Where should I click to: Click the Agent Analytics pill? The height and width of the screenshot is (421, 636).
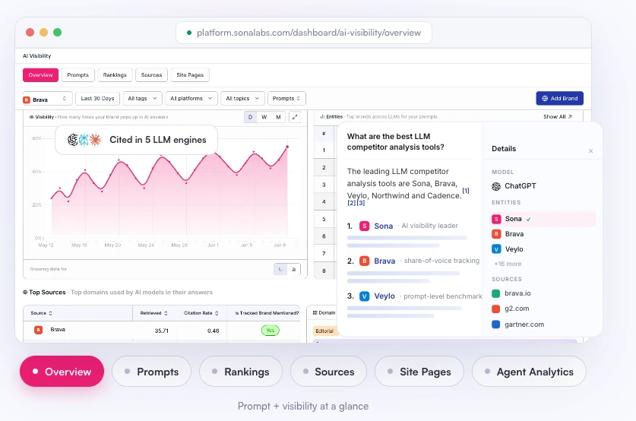(x=529, y=372)
